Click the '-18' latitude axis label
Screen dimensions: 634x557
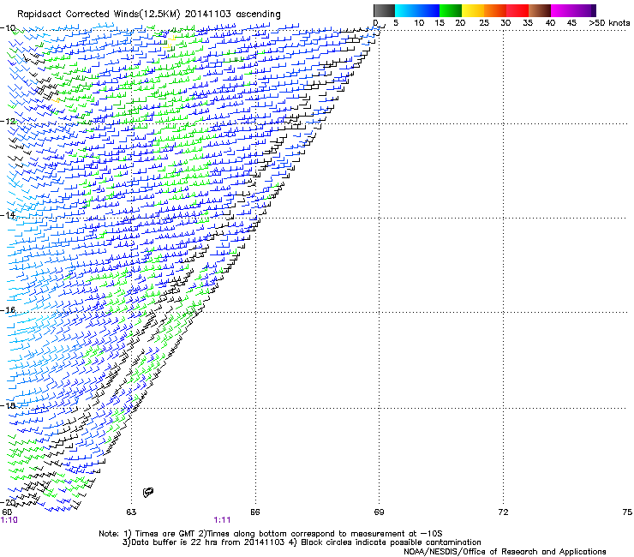[8, 405]
